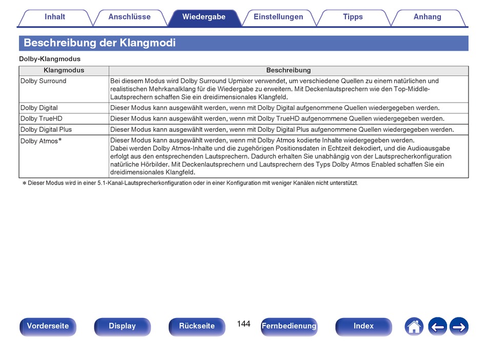This screenshot has height=341, width=487.
Task: Select the Dolby Digital table cell
Action: (64, 108)
